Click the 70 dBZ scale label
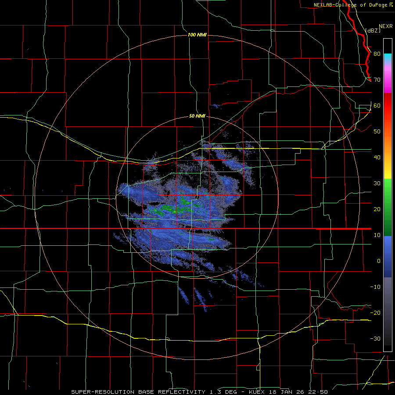Screen dimensions: 395x395 [x=377, y=80]
